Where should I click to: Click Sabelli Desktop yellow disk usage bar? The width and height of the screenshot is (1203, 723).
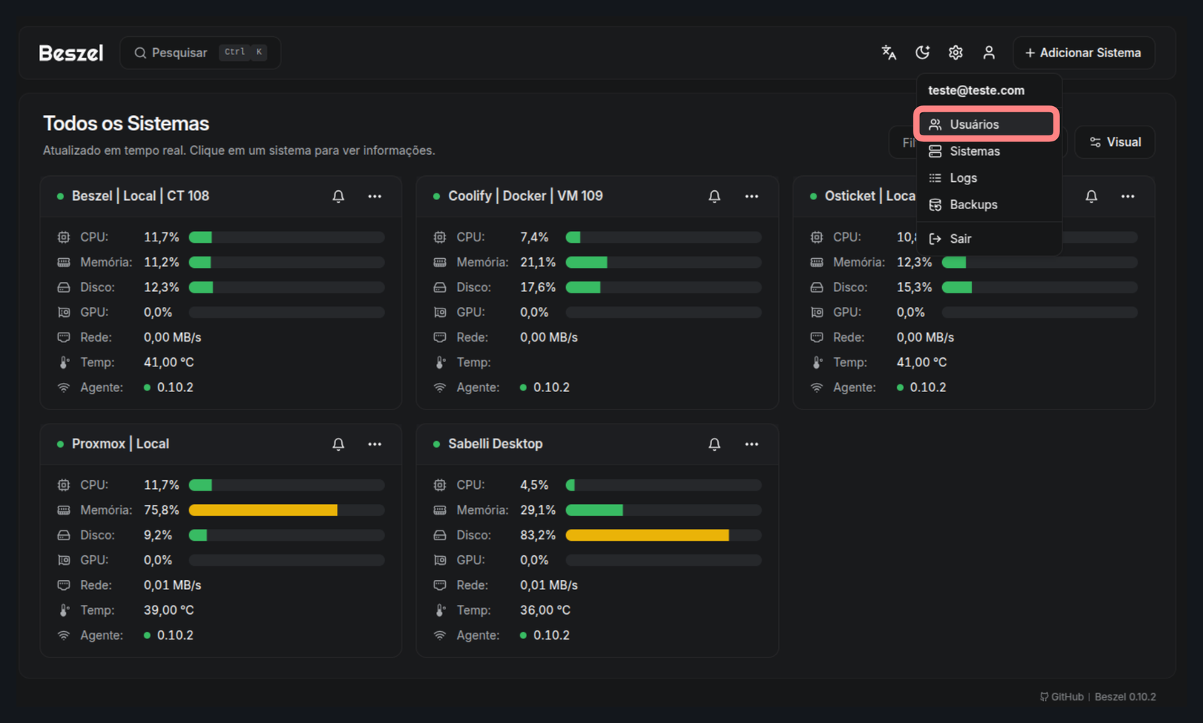[x=647, y=535]
